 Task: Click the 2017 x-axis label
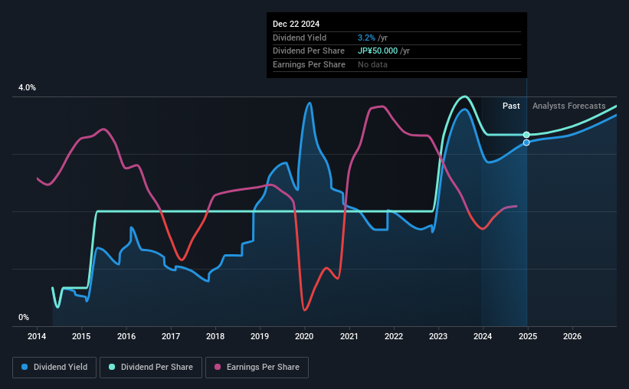[x=171, y=336]
